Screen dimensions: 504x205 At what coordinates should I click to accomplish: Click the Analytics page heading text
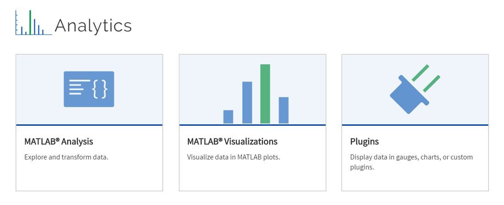pyautogui.click(x=93, y=26)
